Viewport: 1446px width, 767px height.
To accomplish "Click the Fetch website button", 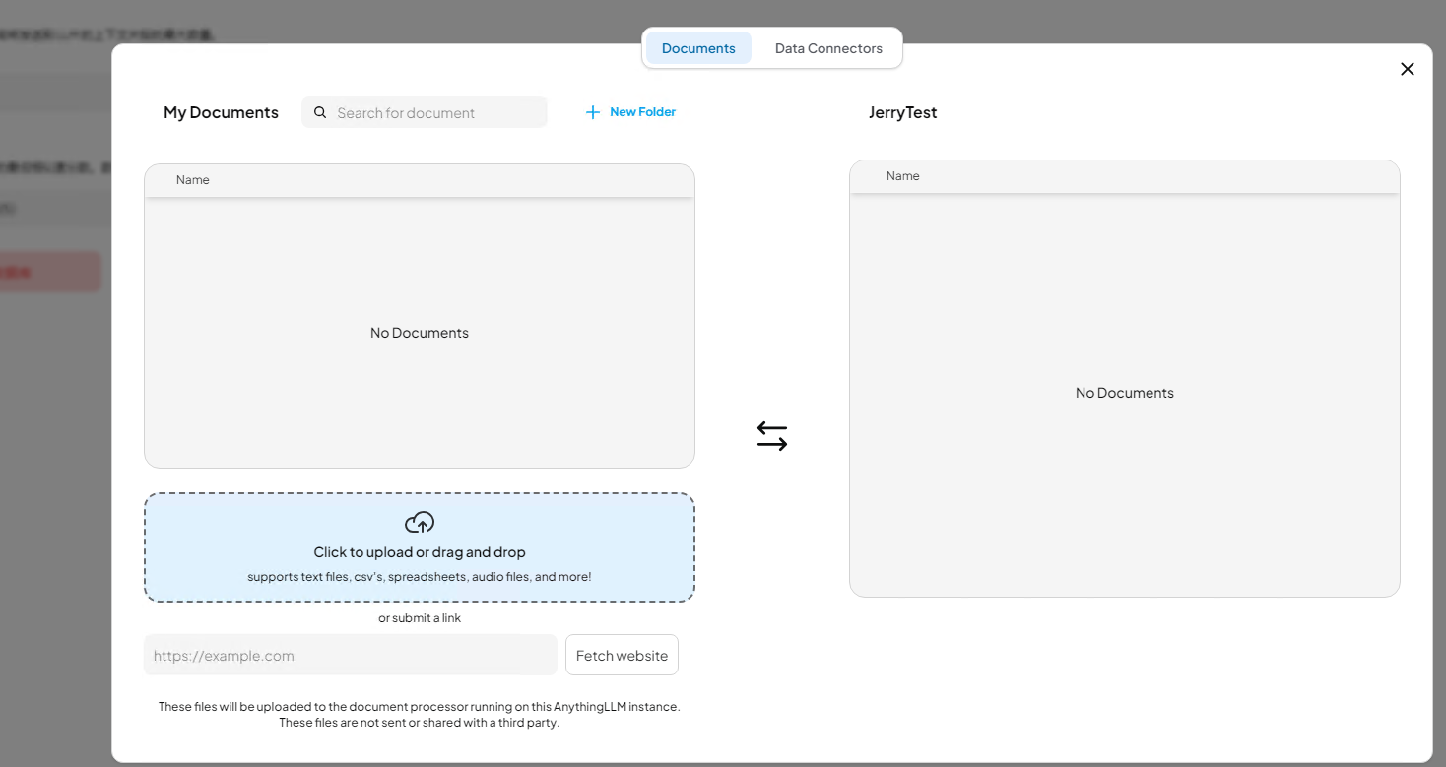I will tap(622, 655).
